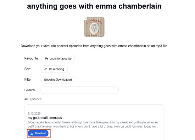
Task: Toggle the Showing Downloaded filter
Action: pos(58,80)
